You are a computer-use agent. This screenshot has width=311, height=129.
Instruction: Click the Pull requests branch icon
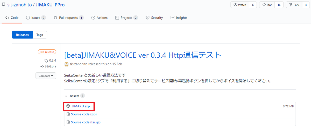55,18
